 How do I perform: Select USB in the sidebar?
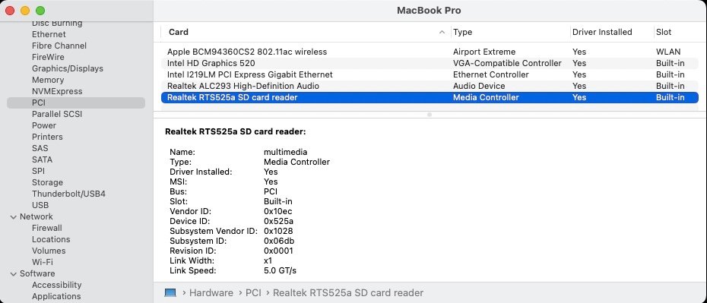click(x=40, y=205)
